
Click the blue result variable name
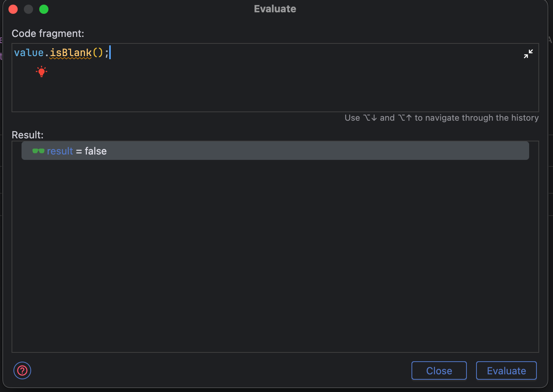[x=60, y=151]
